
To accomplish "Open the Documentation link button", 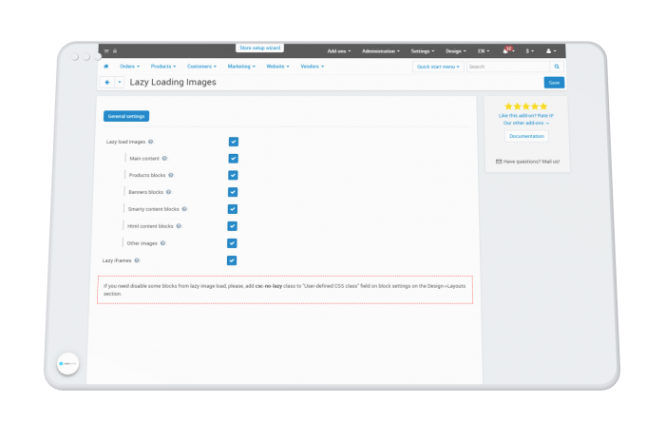I will tap(526, 136).
